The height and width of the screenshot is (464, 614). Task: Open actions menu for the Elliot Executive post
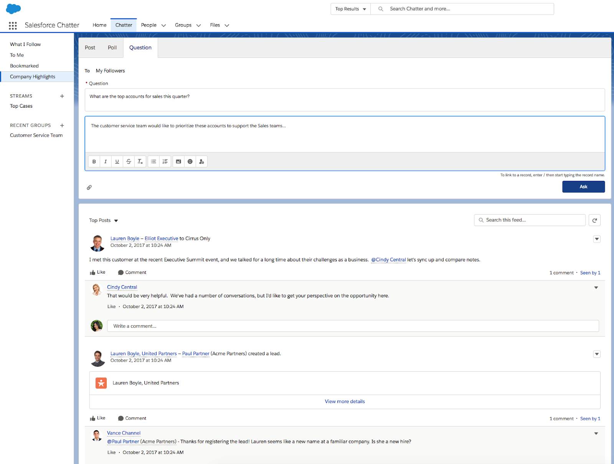[597, 239]
